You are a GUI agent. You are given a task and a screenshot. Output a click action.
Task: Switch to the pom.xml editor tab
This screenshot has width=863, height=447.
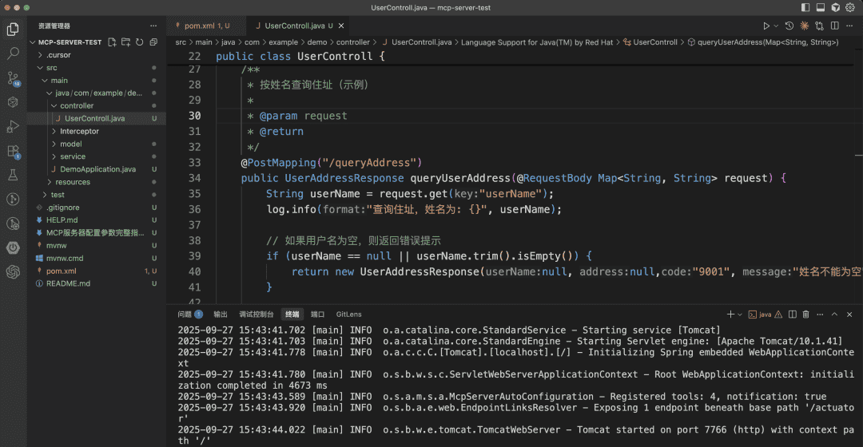(x=201, y=26)
